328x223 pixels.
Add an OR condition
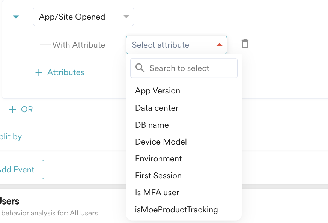[27, 109]
